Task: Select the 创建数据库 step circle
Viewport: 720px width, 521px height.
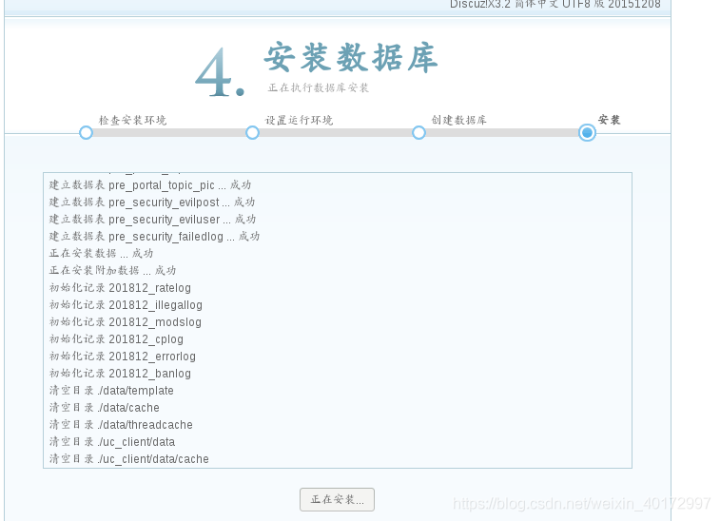Action: [418, 133]
